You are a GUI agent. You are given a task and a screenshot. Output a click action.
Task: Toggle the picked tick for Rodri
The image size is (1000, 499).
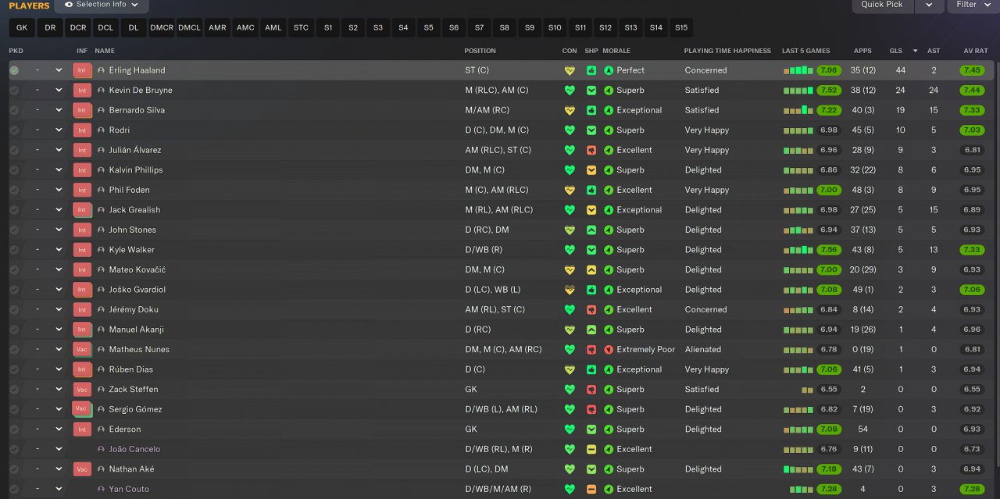pyautogui.click(x=14, y=130)
